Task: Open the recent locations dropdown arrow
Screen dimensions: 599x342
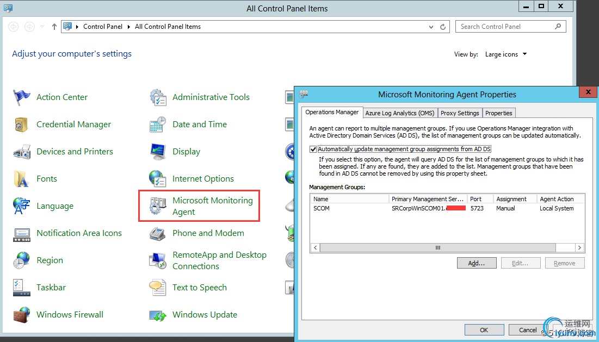Action: tap(42, 26)
